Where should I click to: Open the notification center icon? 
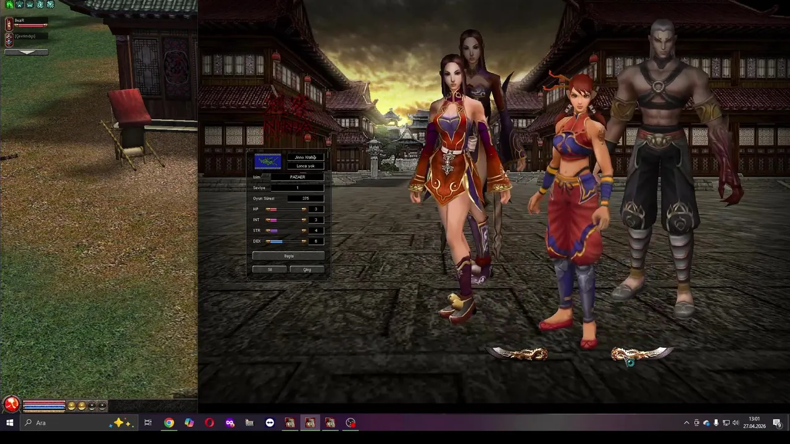click(x=777, y=423)
